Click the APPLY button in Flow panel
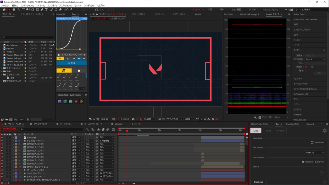Image resolution: width=329 pixels, height=185 pixels. [72, 63]
